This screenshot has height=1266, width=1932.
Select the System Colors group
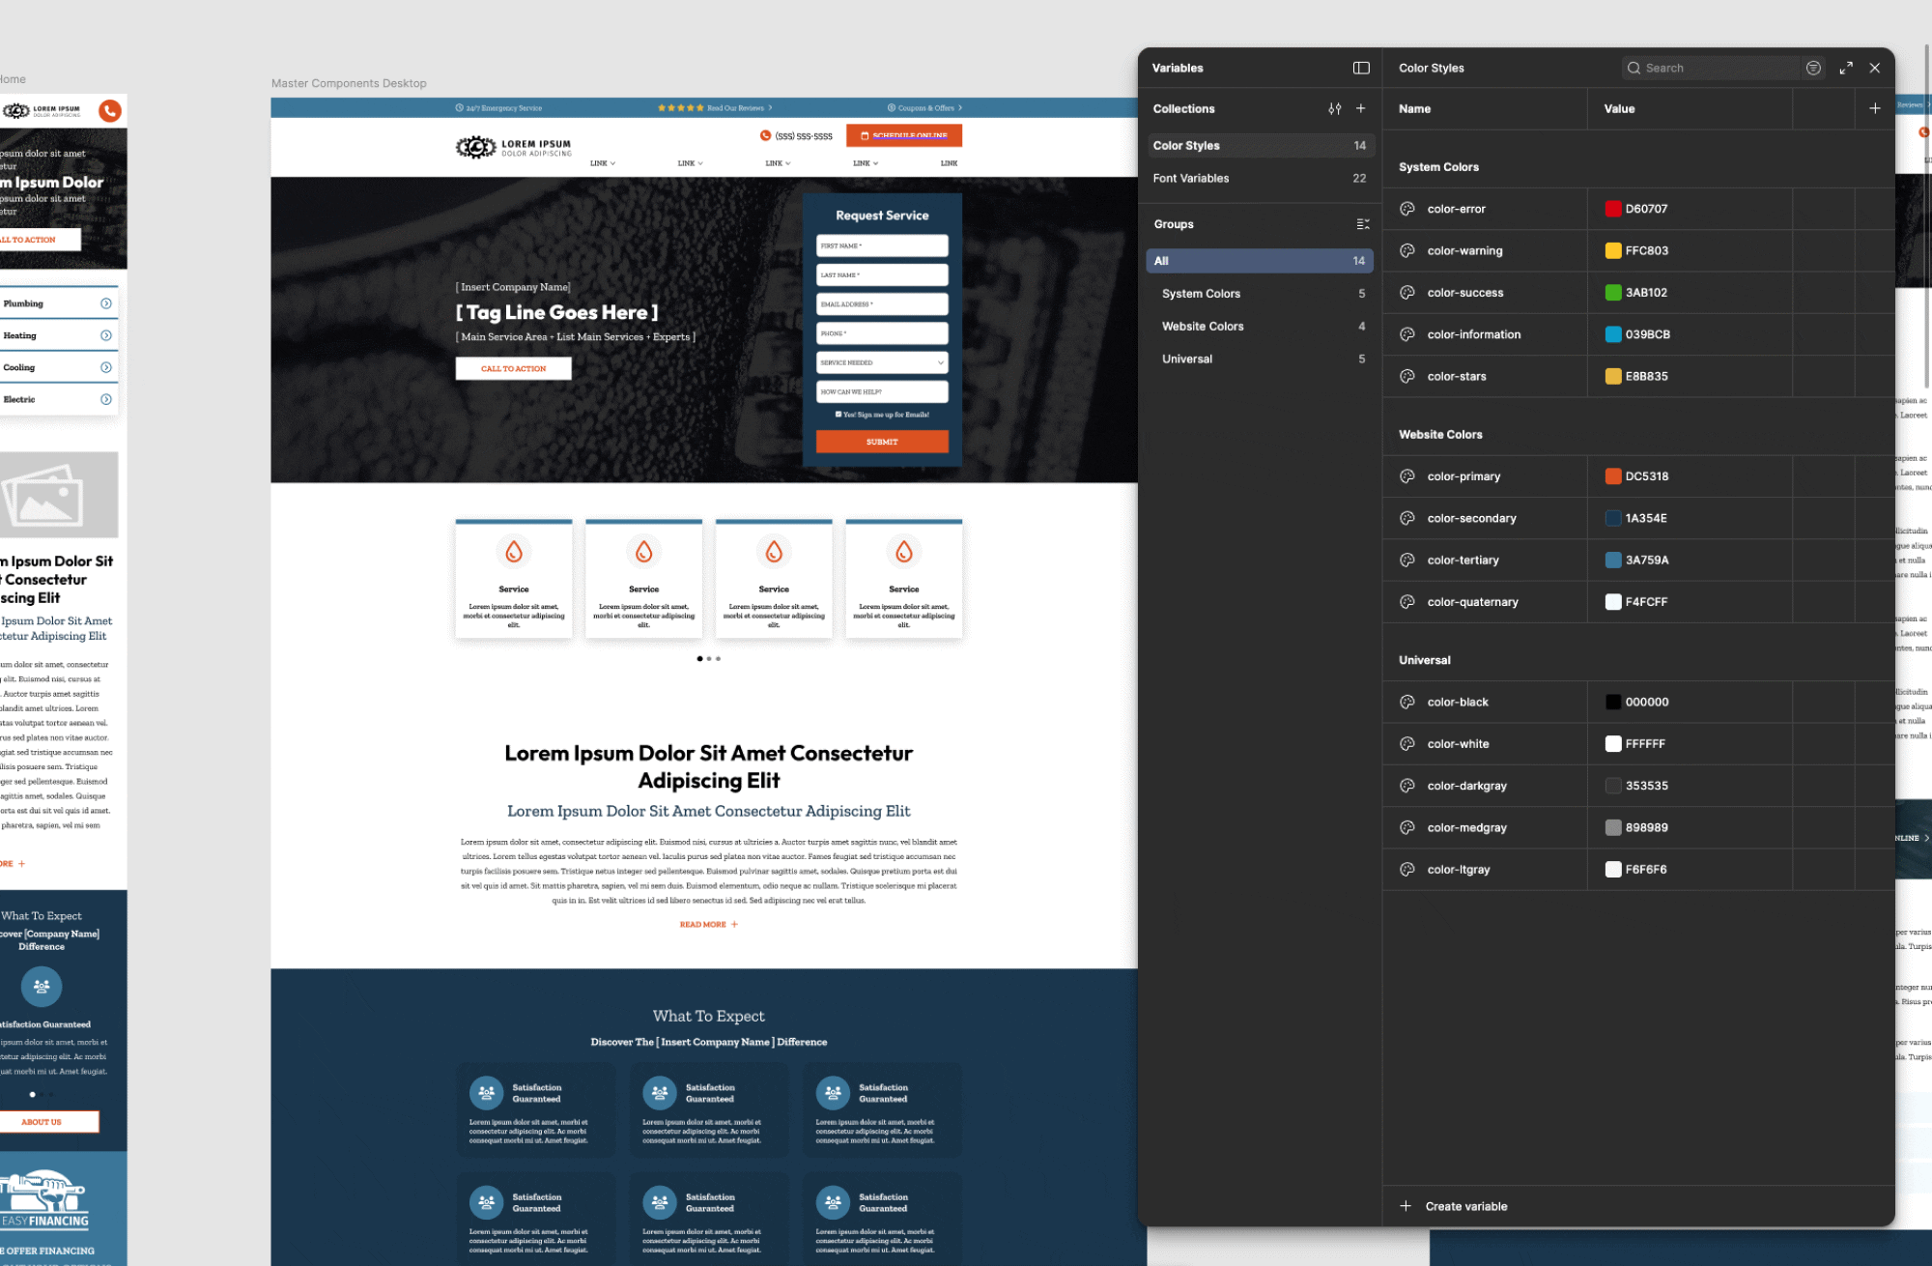1201,294
